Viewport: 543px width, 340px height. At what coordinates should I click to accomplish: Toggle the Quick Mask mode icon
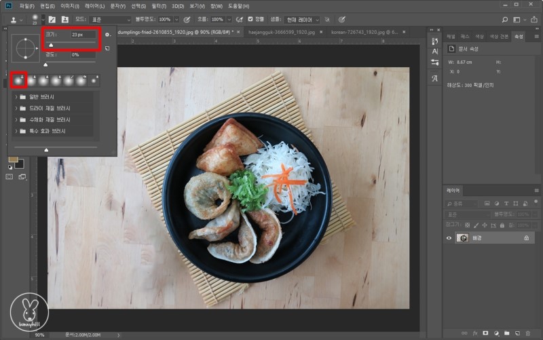click(x=10, y=176)
